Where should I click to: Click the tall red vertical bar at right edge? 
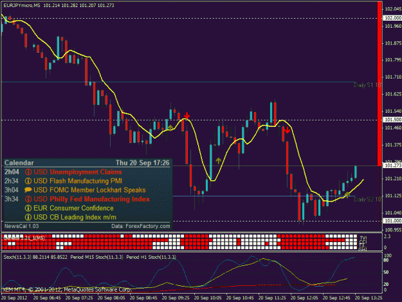pos(379,84)
